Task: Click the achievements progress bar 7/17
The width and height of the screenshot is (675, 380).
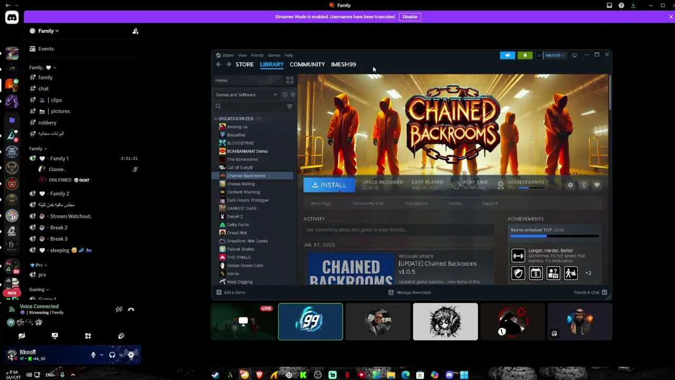Action: point(554,236)
